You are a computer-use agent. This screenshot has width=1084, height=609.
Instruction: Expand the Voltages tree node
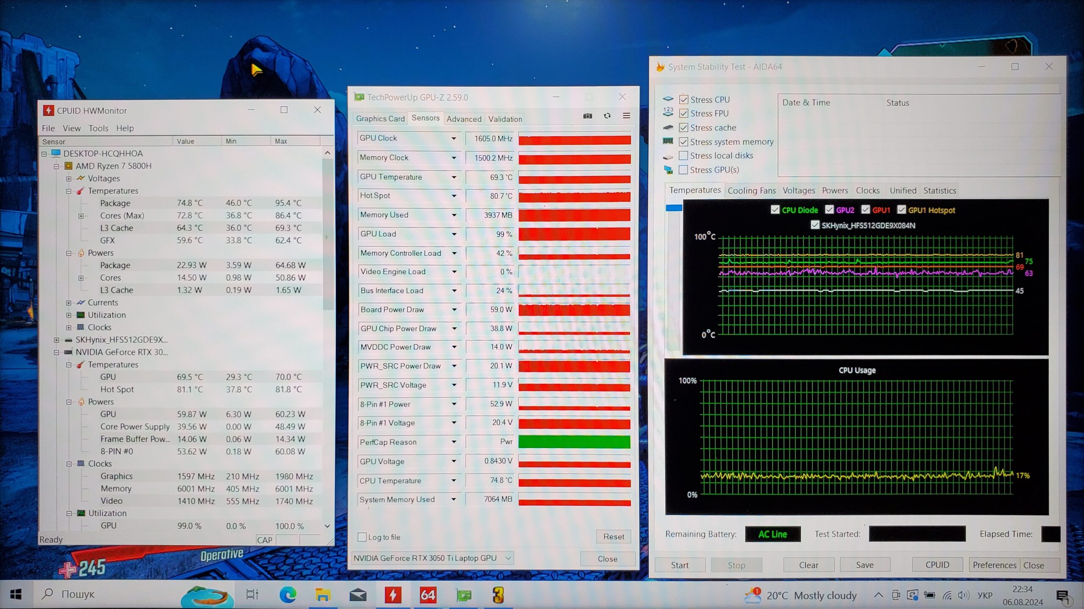[69, 179]
